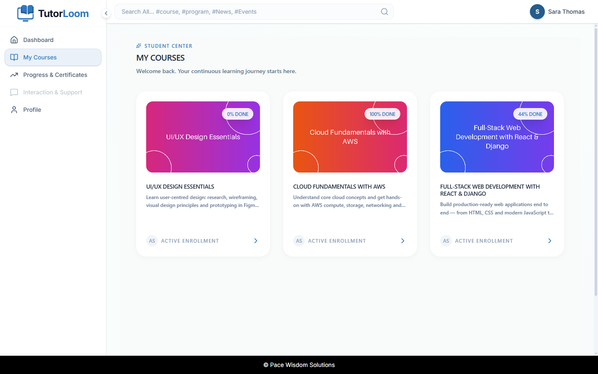The width and height of the screenshot is (598, 374).
Task: Click the AS avatar on Full-Stack card
Action: click(446, 241)
